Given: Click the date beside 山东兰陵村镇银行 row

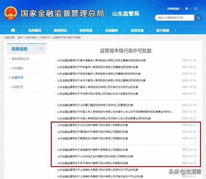Looking at the screenshot, I should [189, 125].
